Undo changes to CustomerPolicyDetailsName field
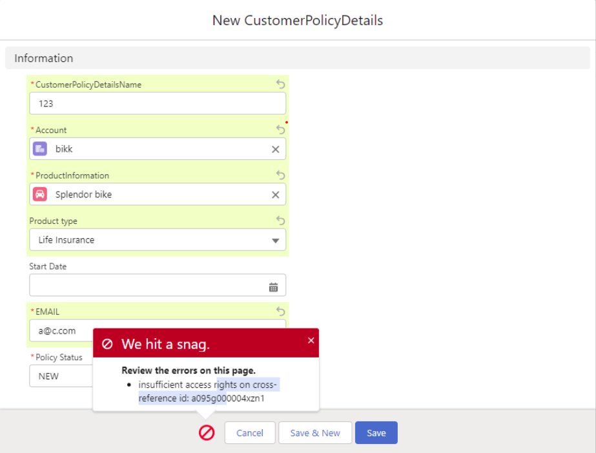This screenshot has height=453, width=596. [x=280, y=84]
